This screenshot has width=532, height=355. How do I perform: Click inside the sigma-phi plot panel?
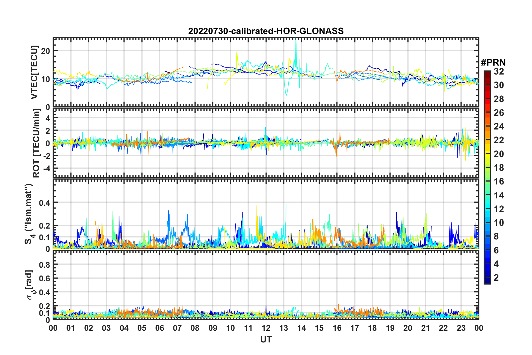(x=266, y=285)
